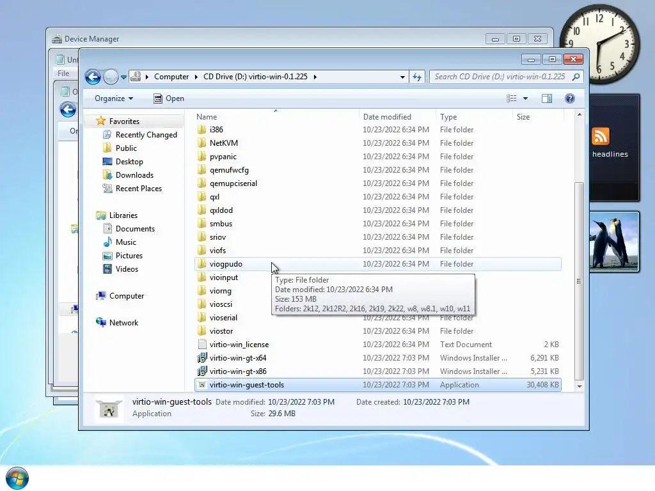
Task: Click the Back navigation arrow in Explorer
Action: (93, 77)
